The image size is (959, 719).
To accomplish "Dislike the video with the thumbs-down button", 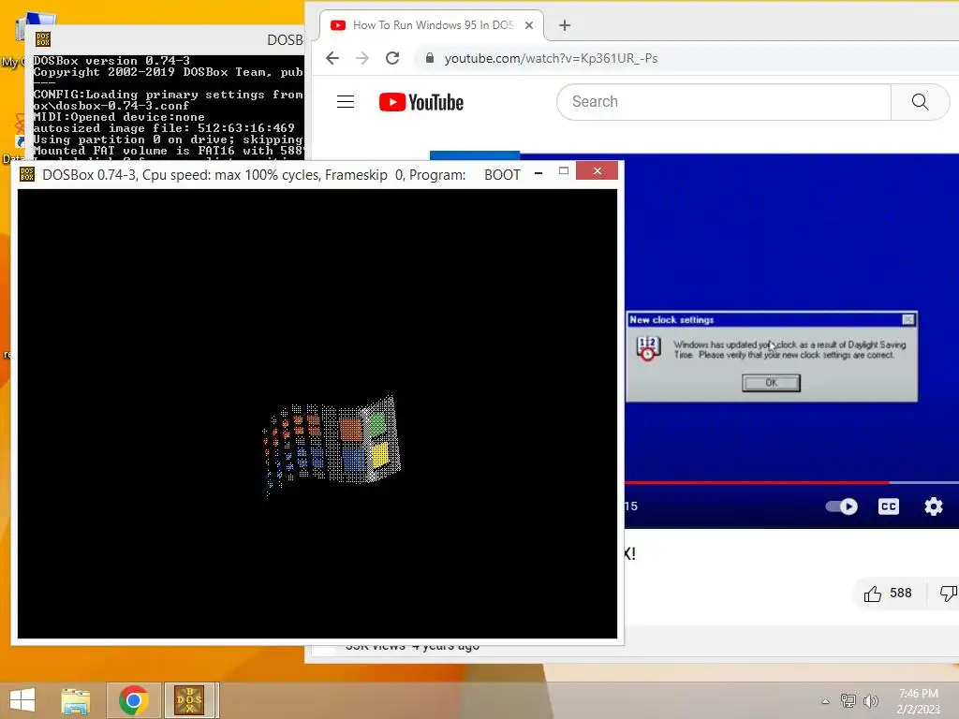I will (948, 593).
